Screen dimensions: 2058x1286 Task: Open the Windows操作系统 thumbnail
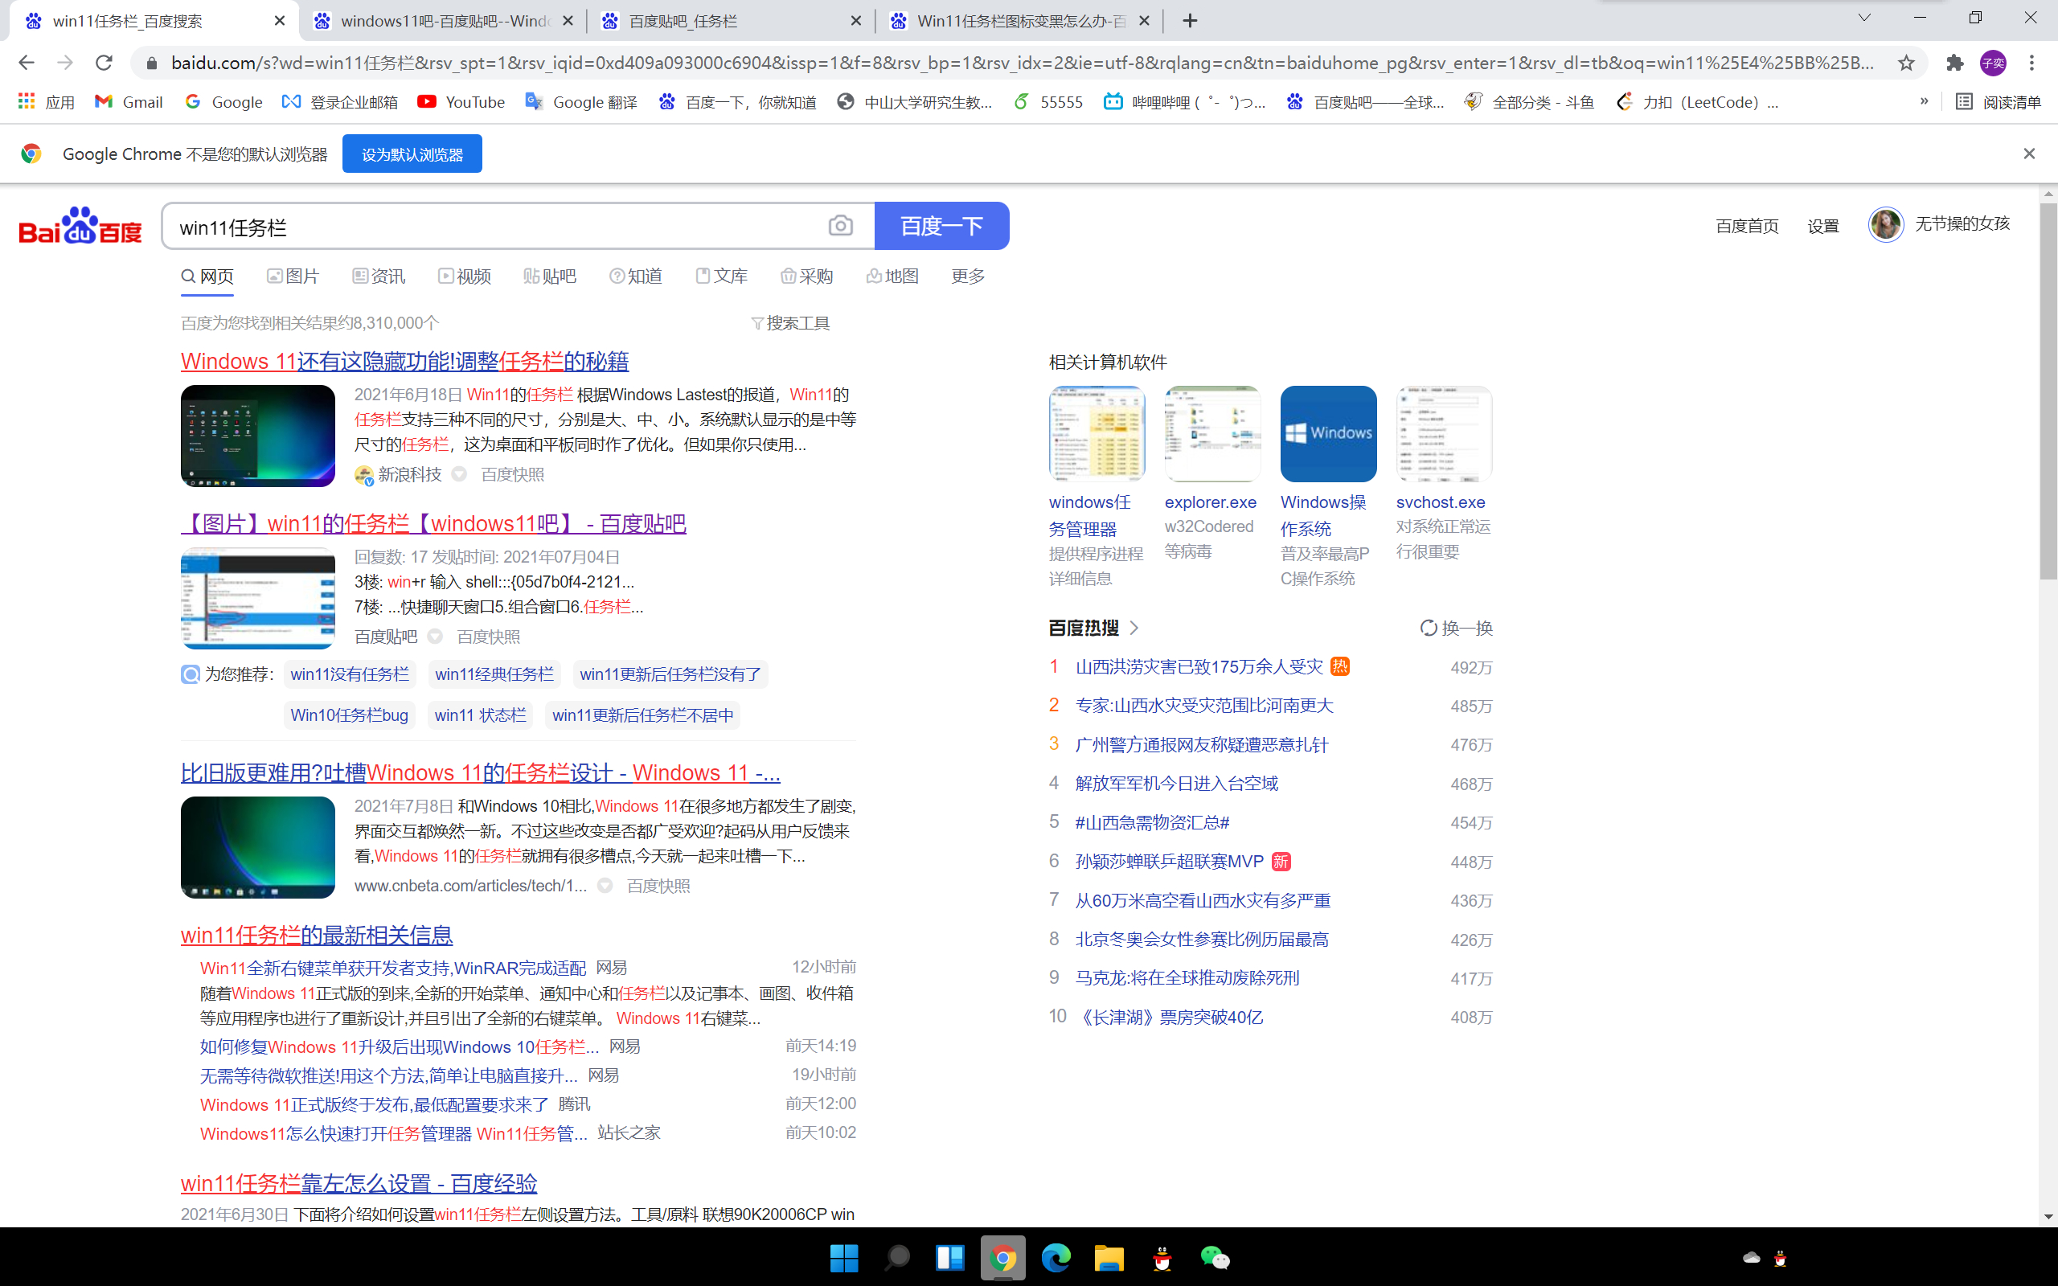pos(1328,434)
